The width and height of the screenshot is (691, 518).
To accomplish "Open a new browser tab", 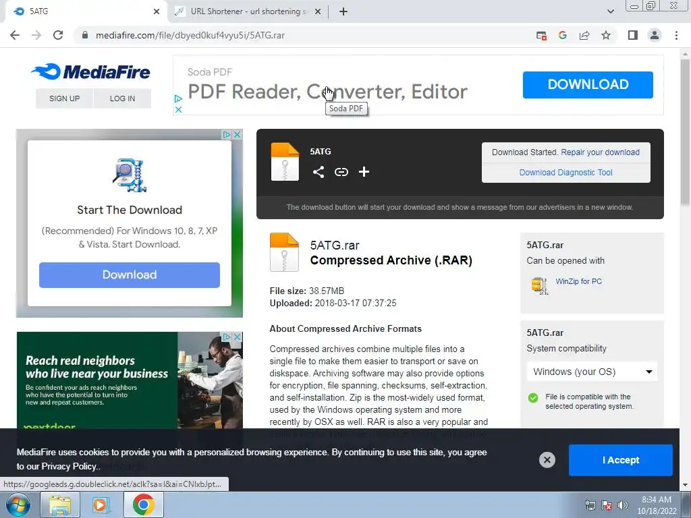I will pyautogui.click(x=343, y=11).
